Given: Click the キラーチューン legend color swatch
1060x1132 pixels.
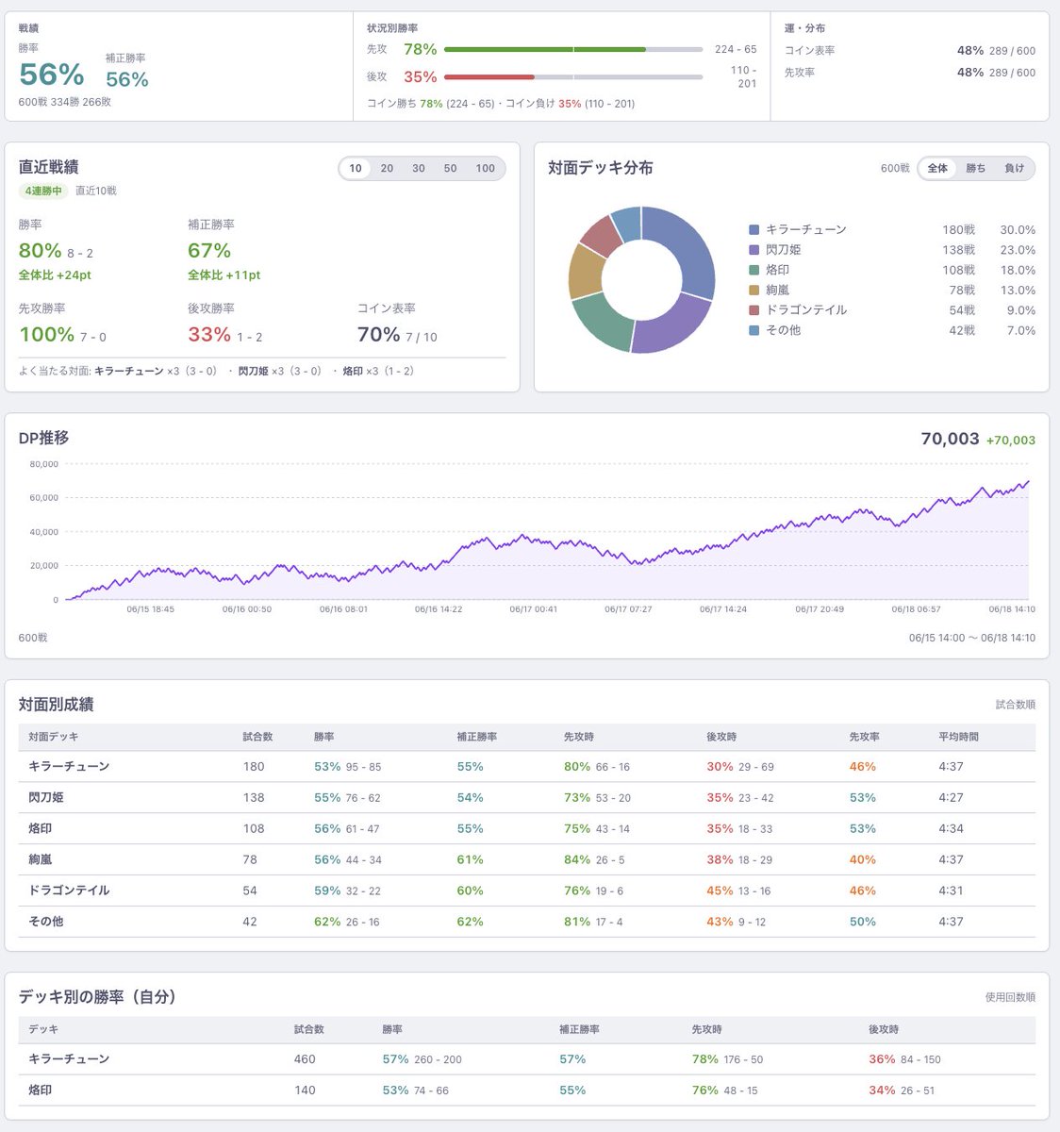Looking at the screenshot, I should pyautogui.click(x=754, y=229).
